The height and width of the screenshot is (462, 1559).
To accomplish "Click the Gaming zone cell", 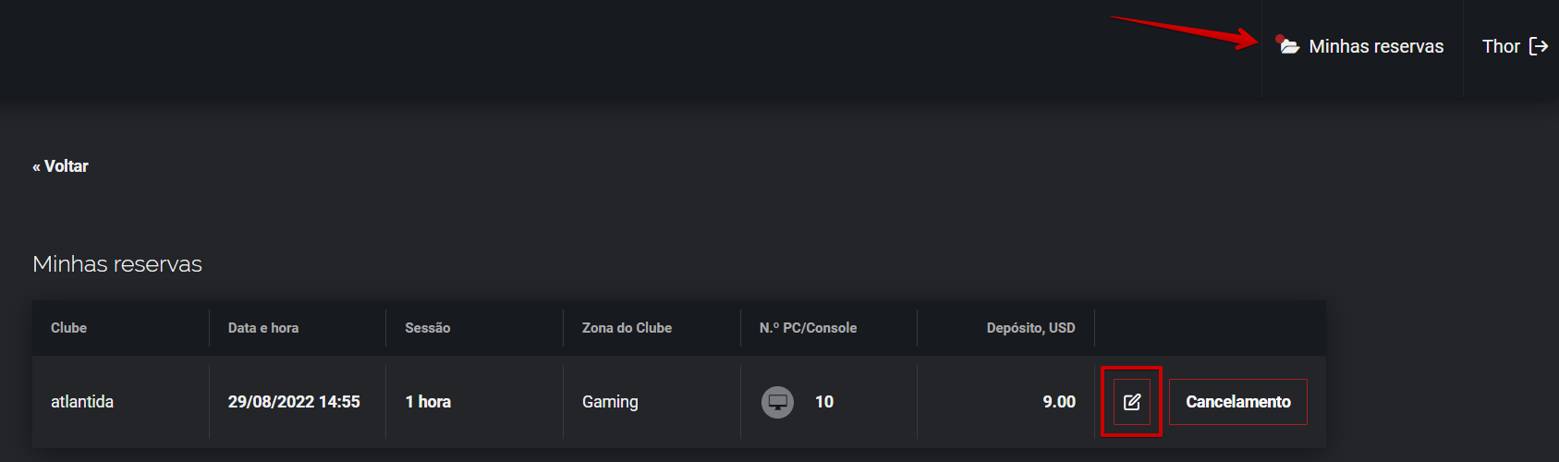I will [x=610, y=402].
